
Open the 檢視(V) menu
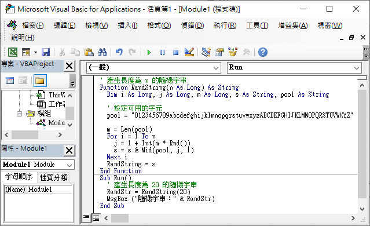click(x=97, y=25)
